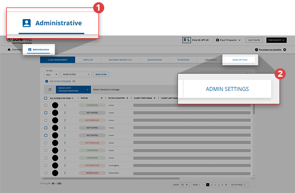This screenshot has height=193, width=295.
Task: Tick the select-all checkbox in the table header
Action: coord(46,98)
